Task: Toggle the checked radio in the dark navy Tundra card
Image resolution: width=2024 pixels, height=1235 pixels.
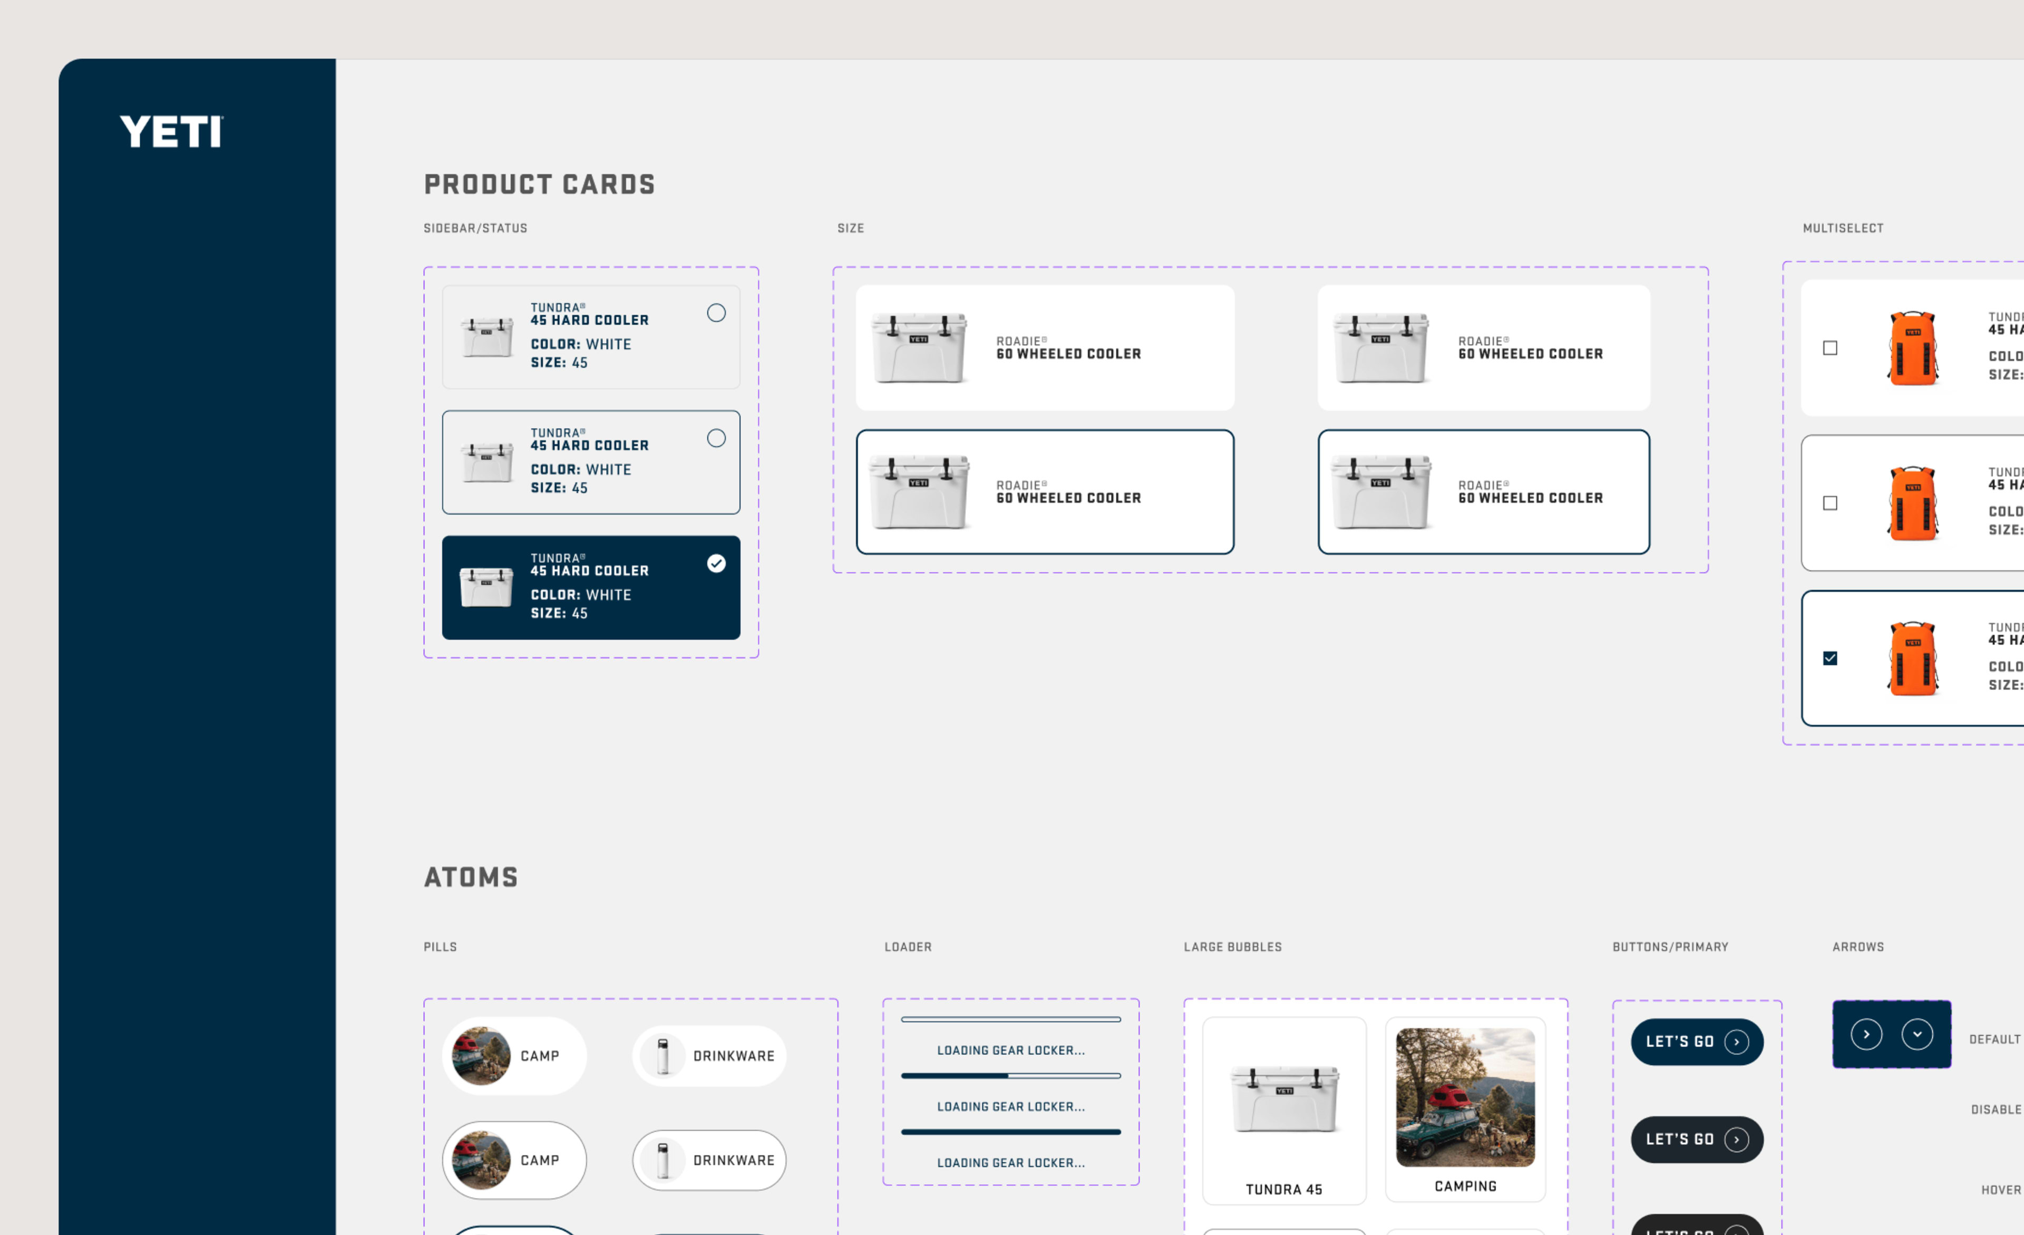Action: tap(716, 563)
